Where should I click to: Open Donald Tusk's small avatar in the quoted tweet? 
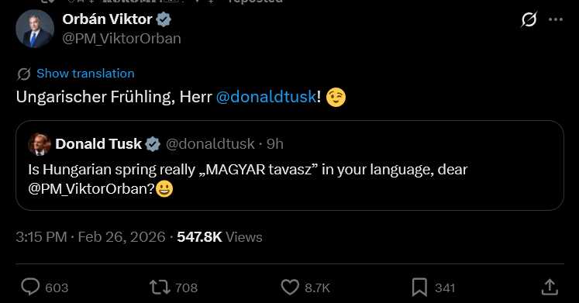[39, 144]
